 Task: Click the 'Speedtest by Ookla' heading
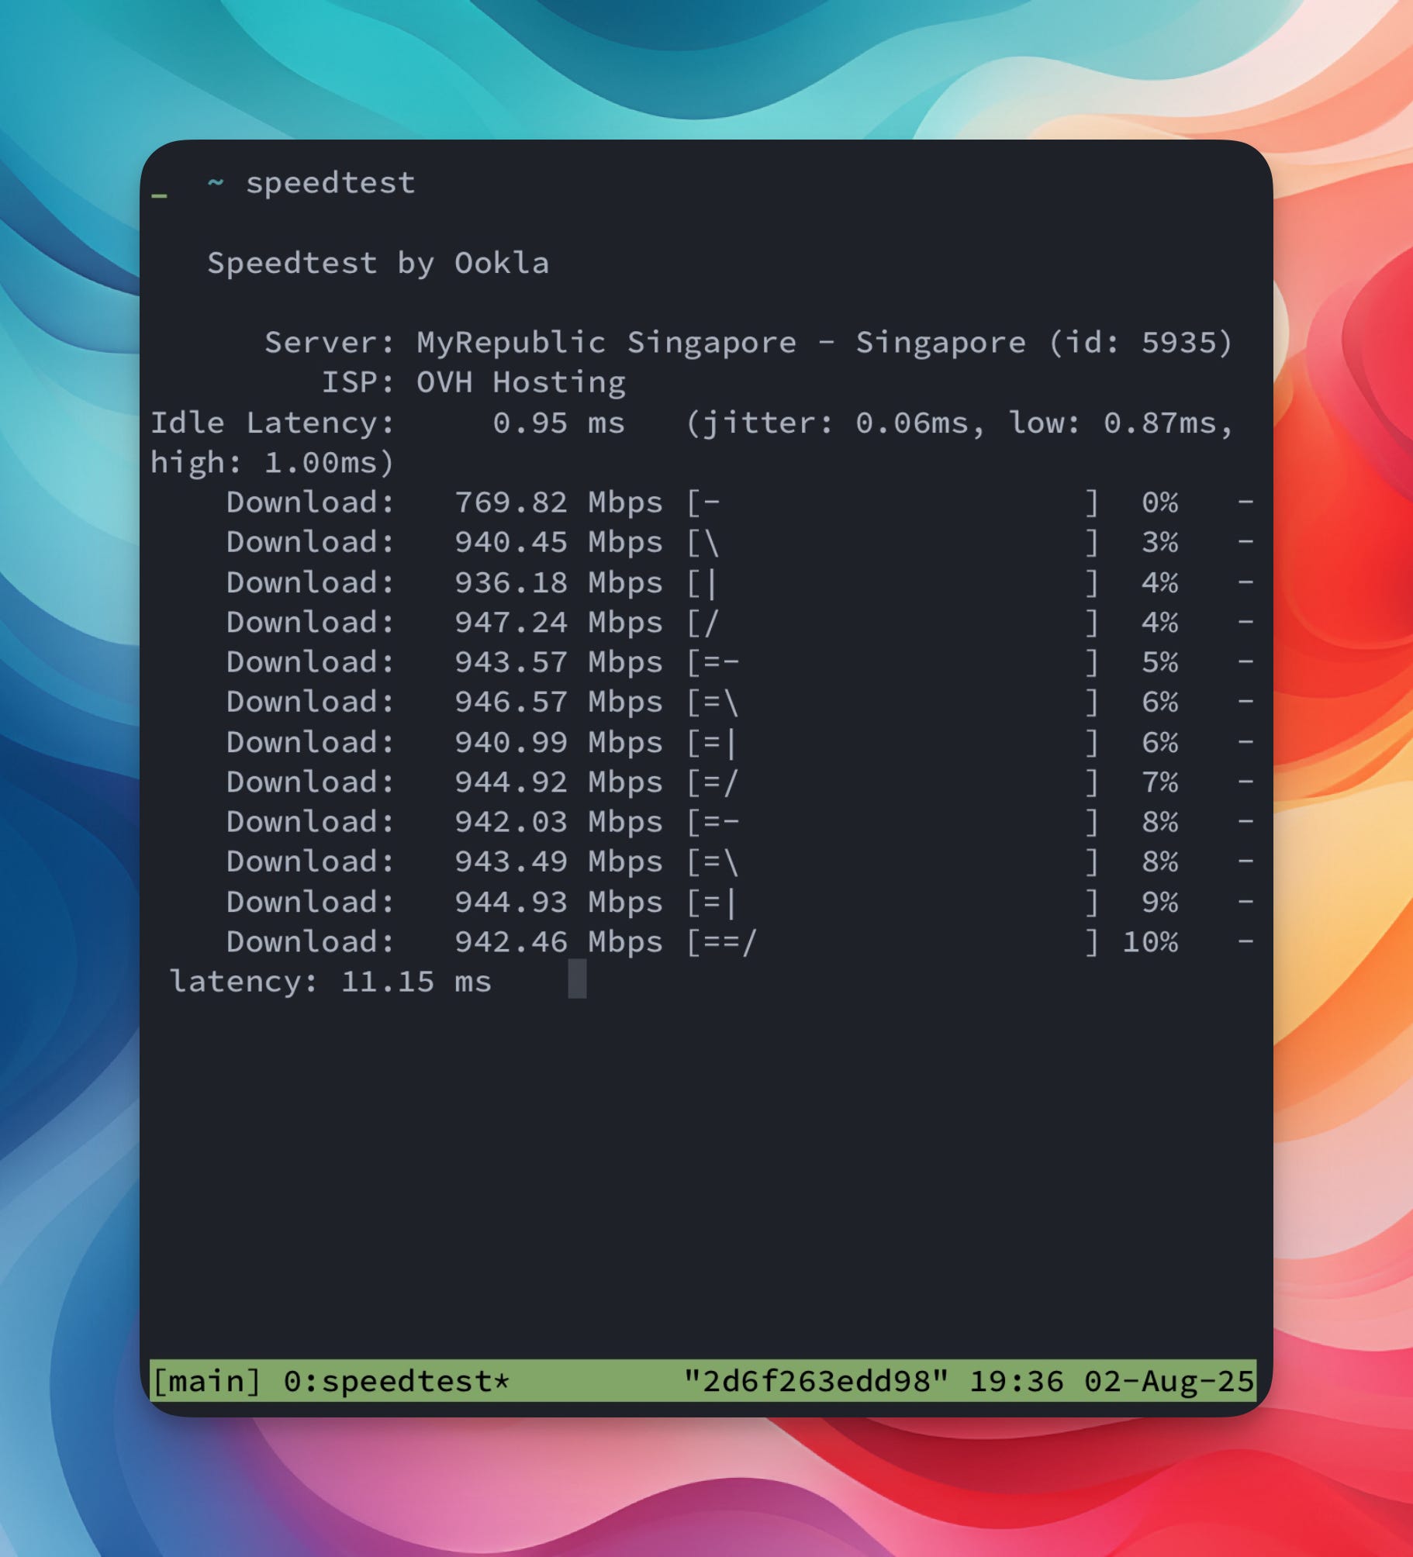(x=378, y=264)
